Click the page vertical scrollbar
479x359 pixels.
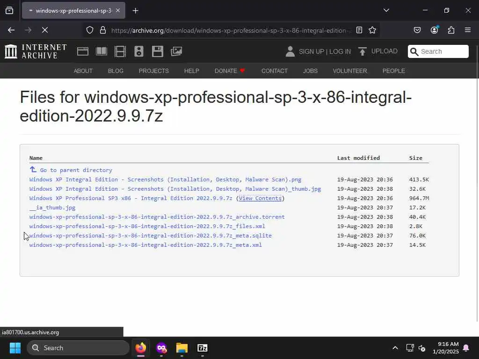click(477, 183)
